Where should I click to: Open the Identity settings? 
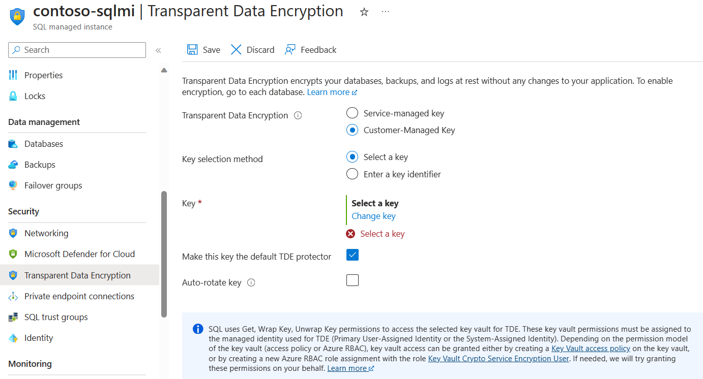(x=38, y=337)
